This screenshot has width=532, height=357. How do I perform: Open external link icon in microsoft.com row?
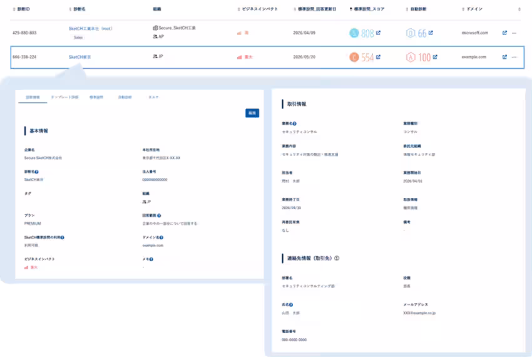(504, 33)
